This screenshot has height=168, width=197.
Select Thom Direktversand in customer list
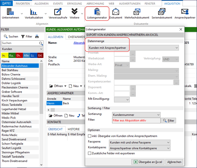(x=20, y=161)
